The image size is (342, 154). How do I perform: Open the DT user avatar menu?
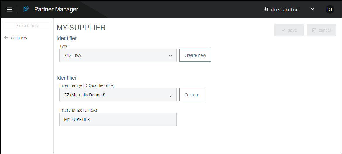click(330, 9)
